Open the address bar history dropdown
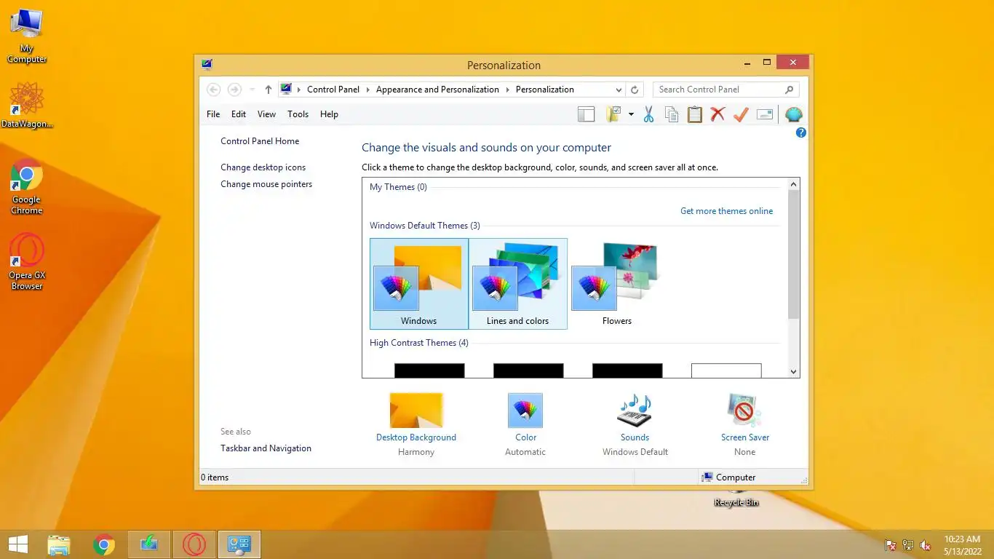This screenshot has width=994, height=559. coord(619,90)
